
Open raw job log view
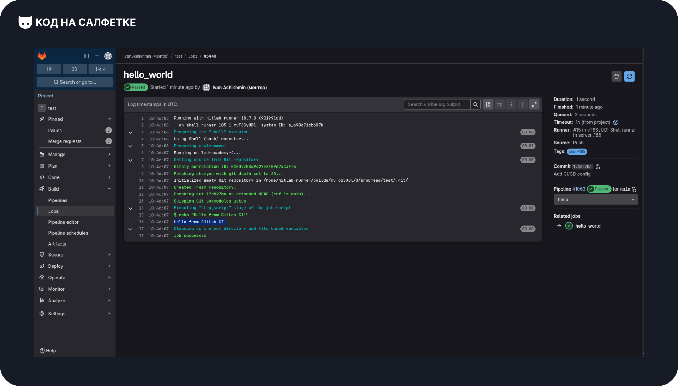pyautogui.click(x=488, y=104)
